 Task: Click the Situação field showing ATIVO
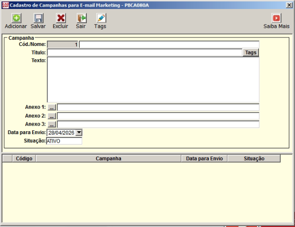(64, 141)
